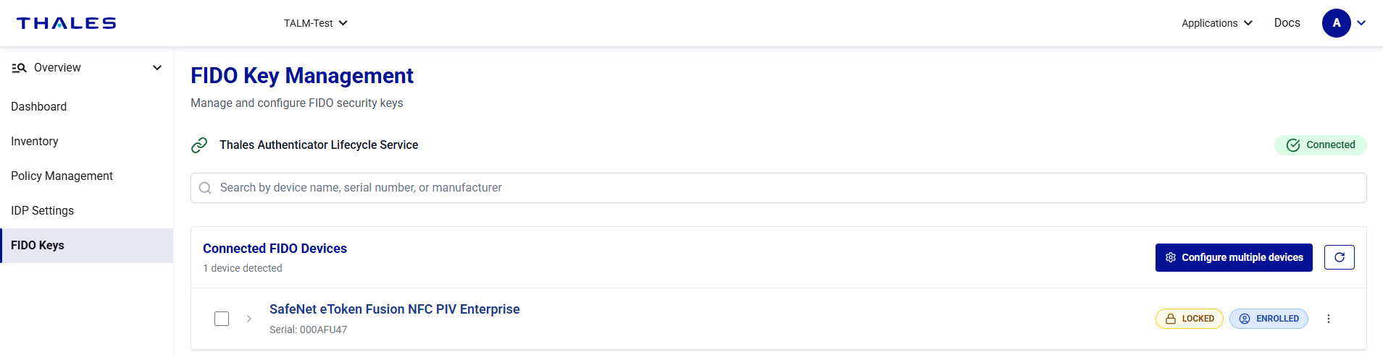Click the Overview search-list icon

(x=20, y=68)
